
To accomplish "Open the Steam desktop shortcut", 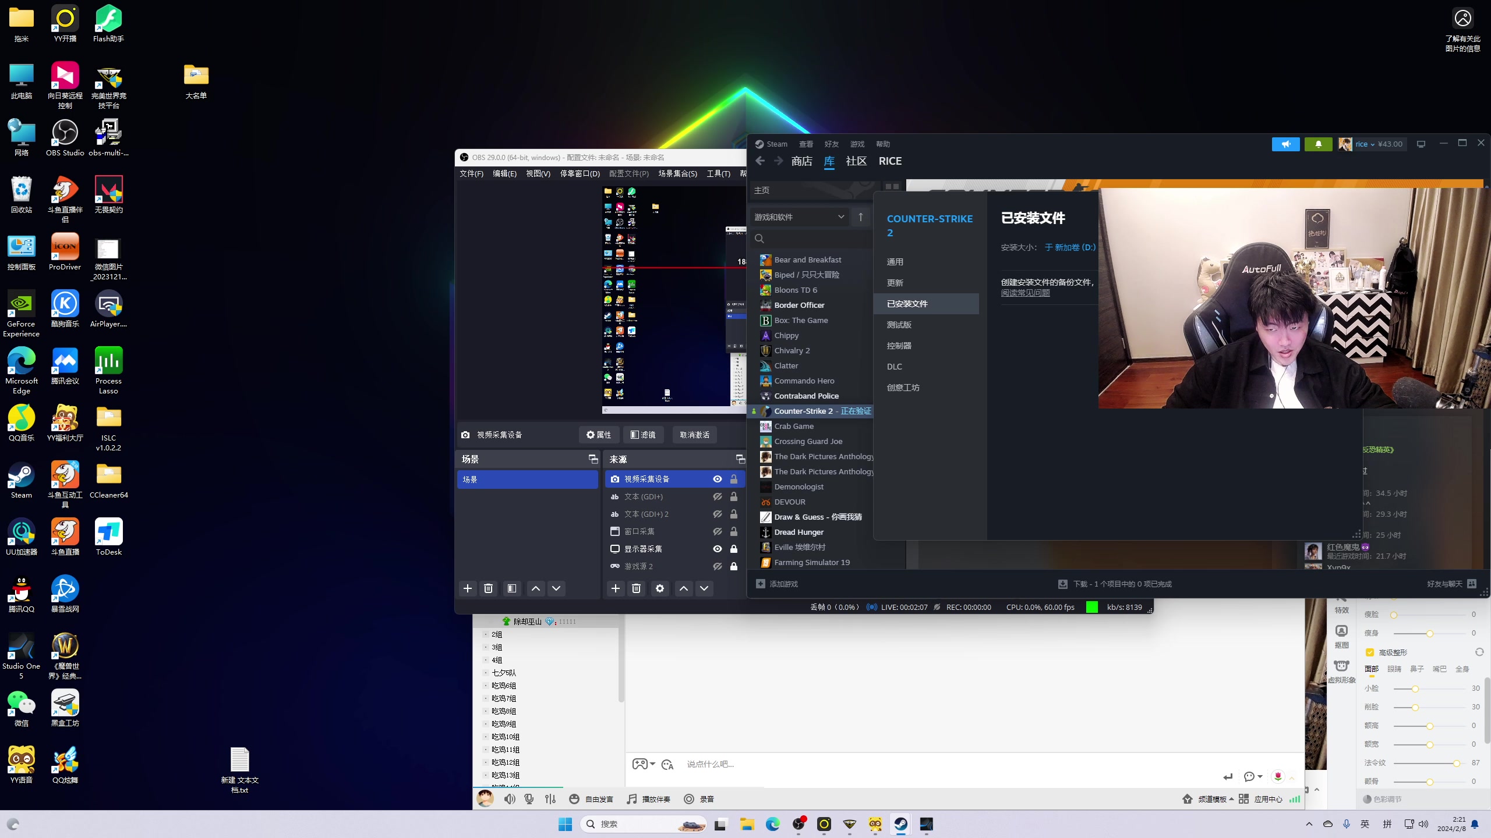I will (x=22, y=480).
